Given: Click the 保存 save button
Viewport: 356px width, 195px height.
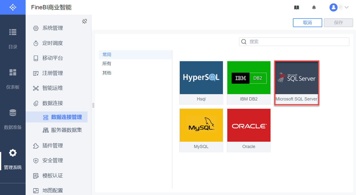Looking at the screenshot, I should pos(338,23).
